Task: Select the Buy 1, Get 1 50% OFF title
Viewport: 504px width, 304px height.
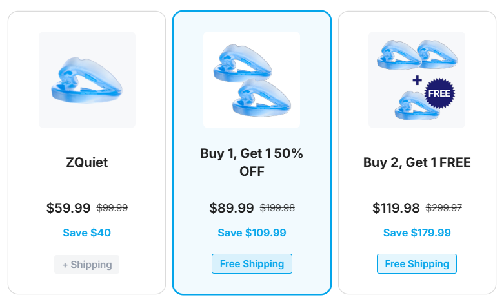Action: click(x=252, y=162)
